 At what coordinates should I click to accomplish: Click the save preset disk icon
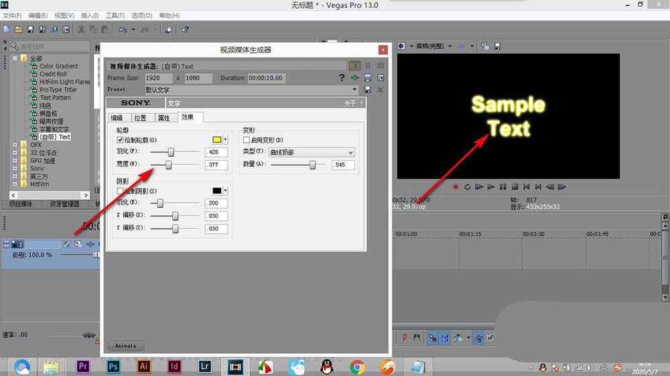click(x=367, y=90)
